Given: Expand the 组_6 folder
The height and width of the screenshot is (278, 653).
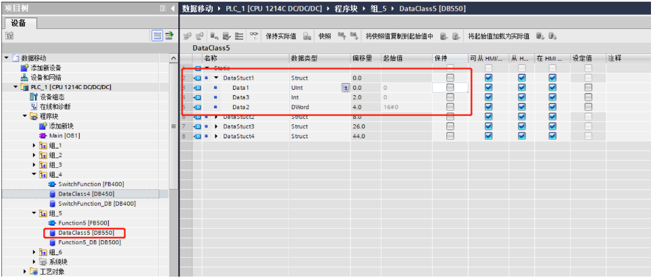Looking at the screenshot, I should click(34, 252).
